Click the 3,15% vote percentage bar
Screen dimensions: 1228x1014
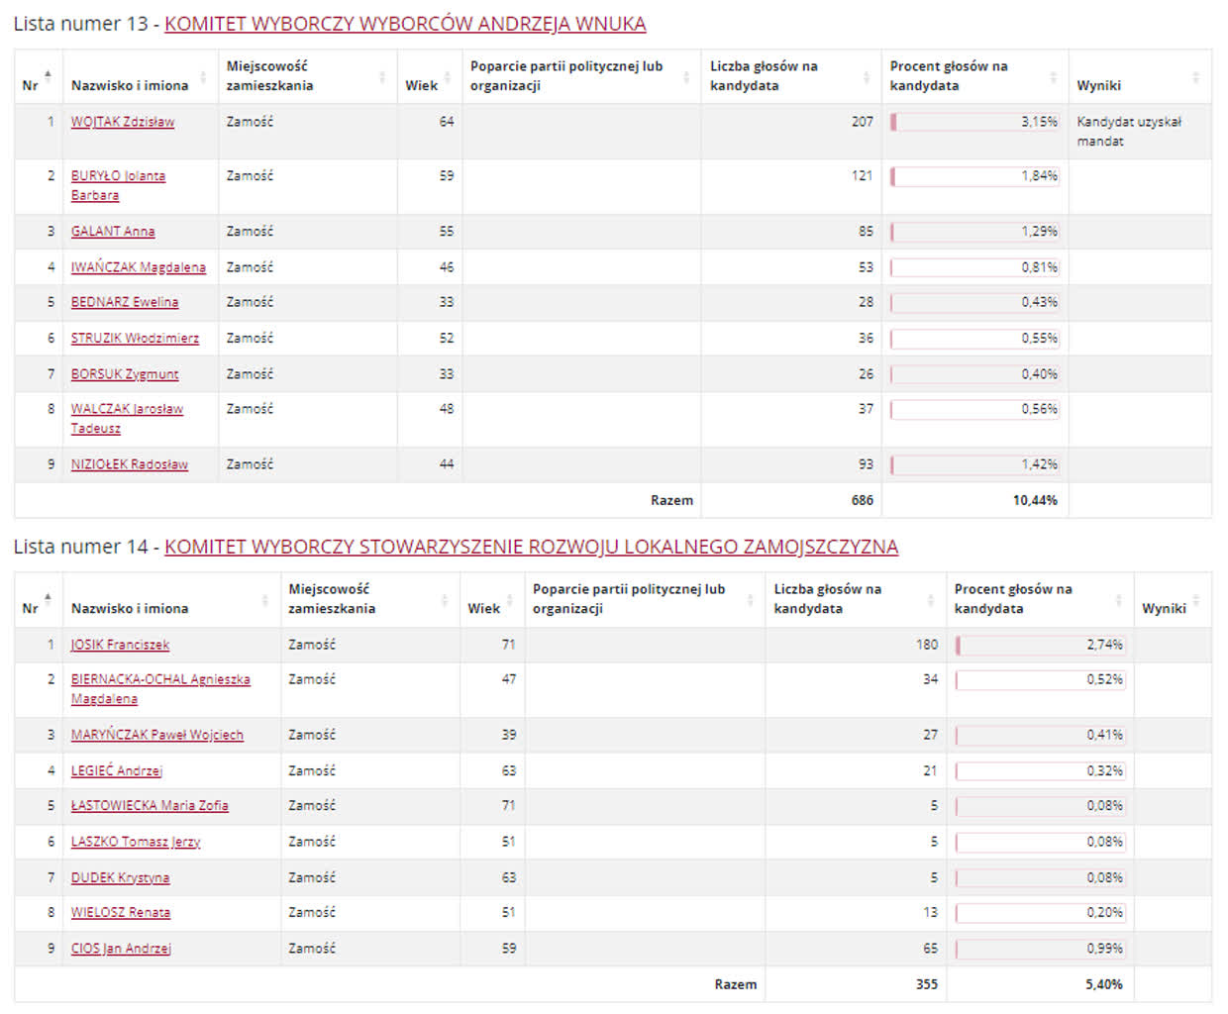974,122
